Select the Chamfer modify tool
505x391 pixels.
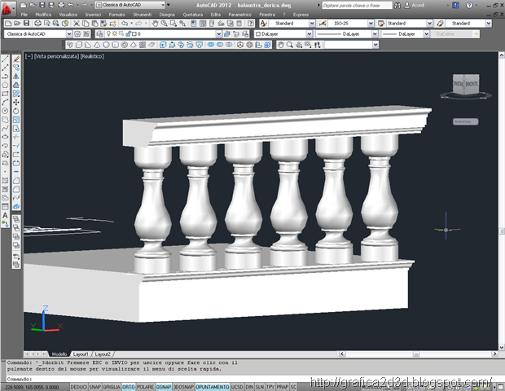click(x=16, y=181)
